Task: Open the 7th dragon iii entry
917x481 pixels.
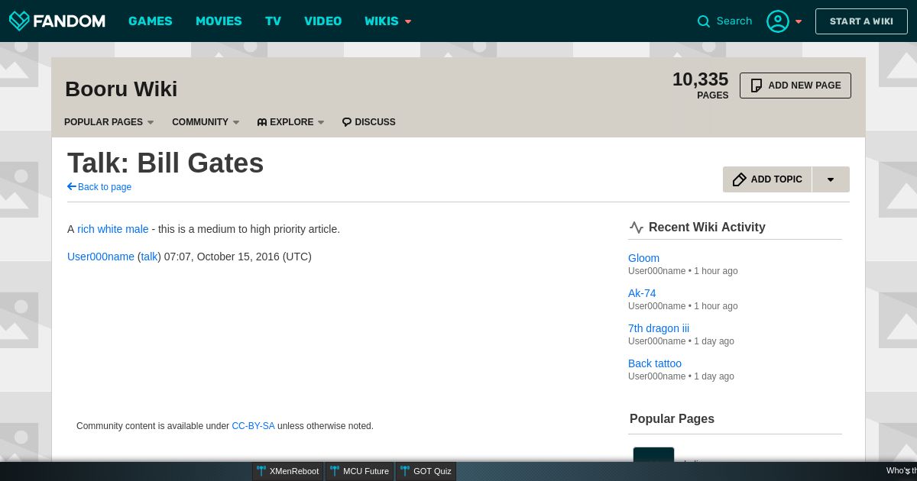Action: 659,328
